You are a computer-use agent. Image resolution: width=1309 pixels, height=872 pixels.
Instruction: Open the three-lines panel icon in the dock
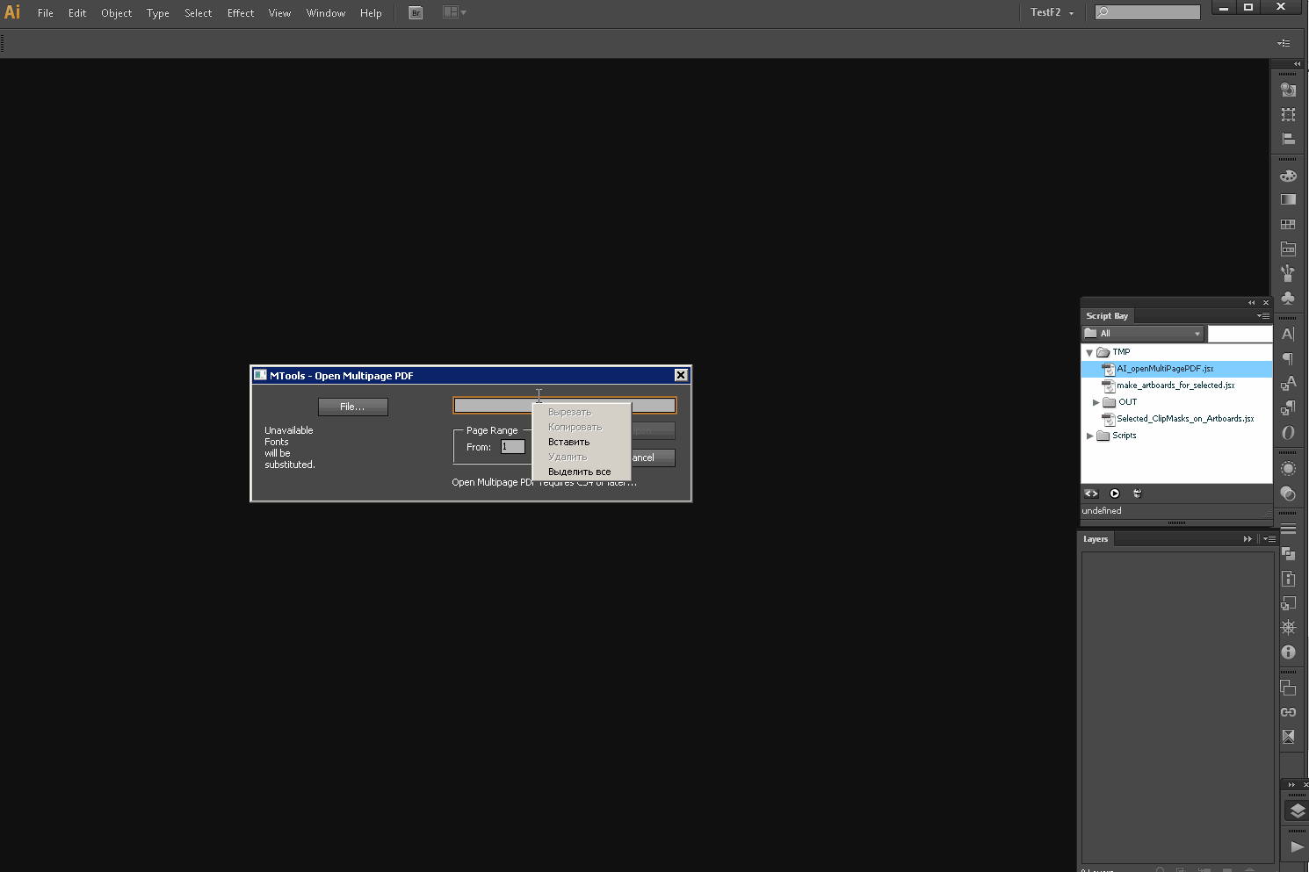point(1288,529)
